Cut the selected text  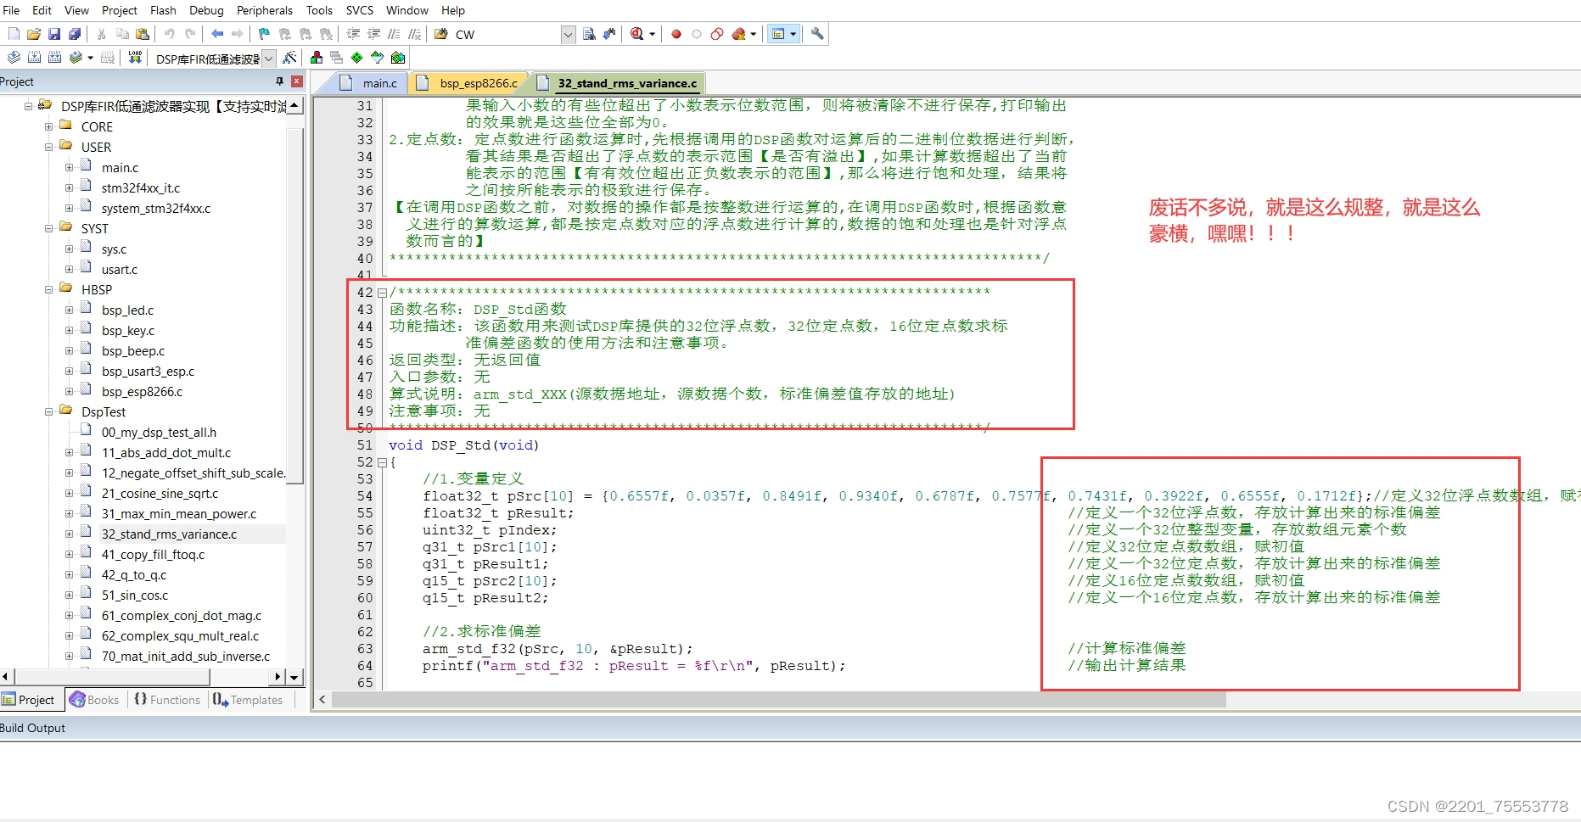pyautogui.click(x=102, y=34)
